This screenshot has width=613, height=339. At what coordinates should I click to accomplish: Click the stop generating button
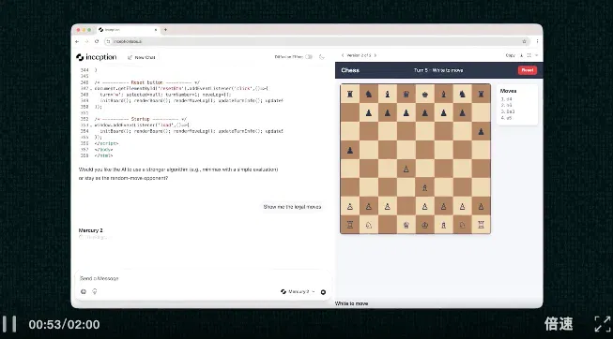[x=323, y=292]
